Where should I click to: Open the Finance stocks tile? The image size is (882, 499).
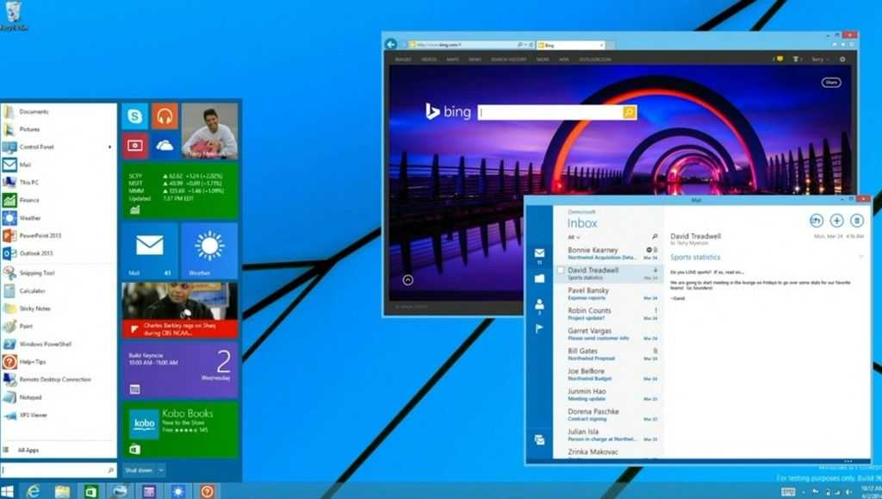click(x=180, y=190)
